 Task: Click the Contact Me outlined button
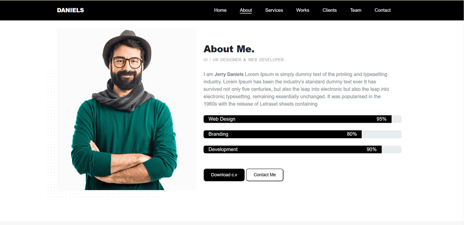pos(265,175)
